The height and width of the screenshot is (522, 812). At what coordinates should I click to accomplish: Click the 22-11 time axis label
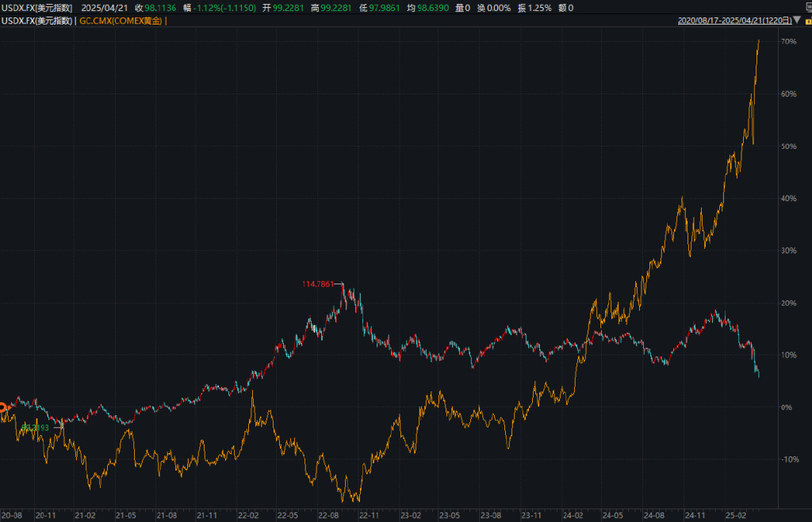[x=369, y=516]
